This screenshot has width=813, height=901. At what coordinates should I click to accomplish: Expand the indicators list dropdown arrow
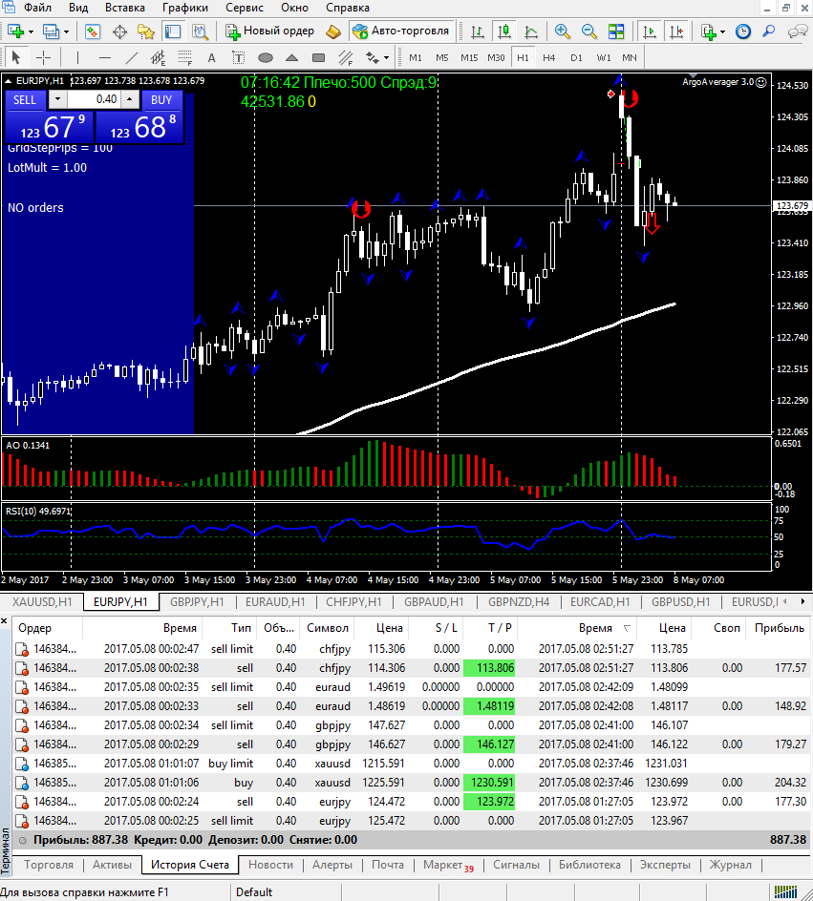(723, 32)
